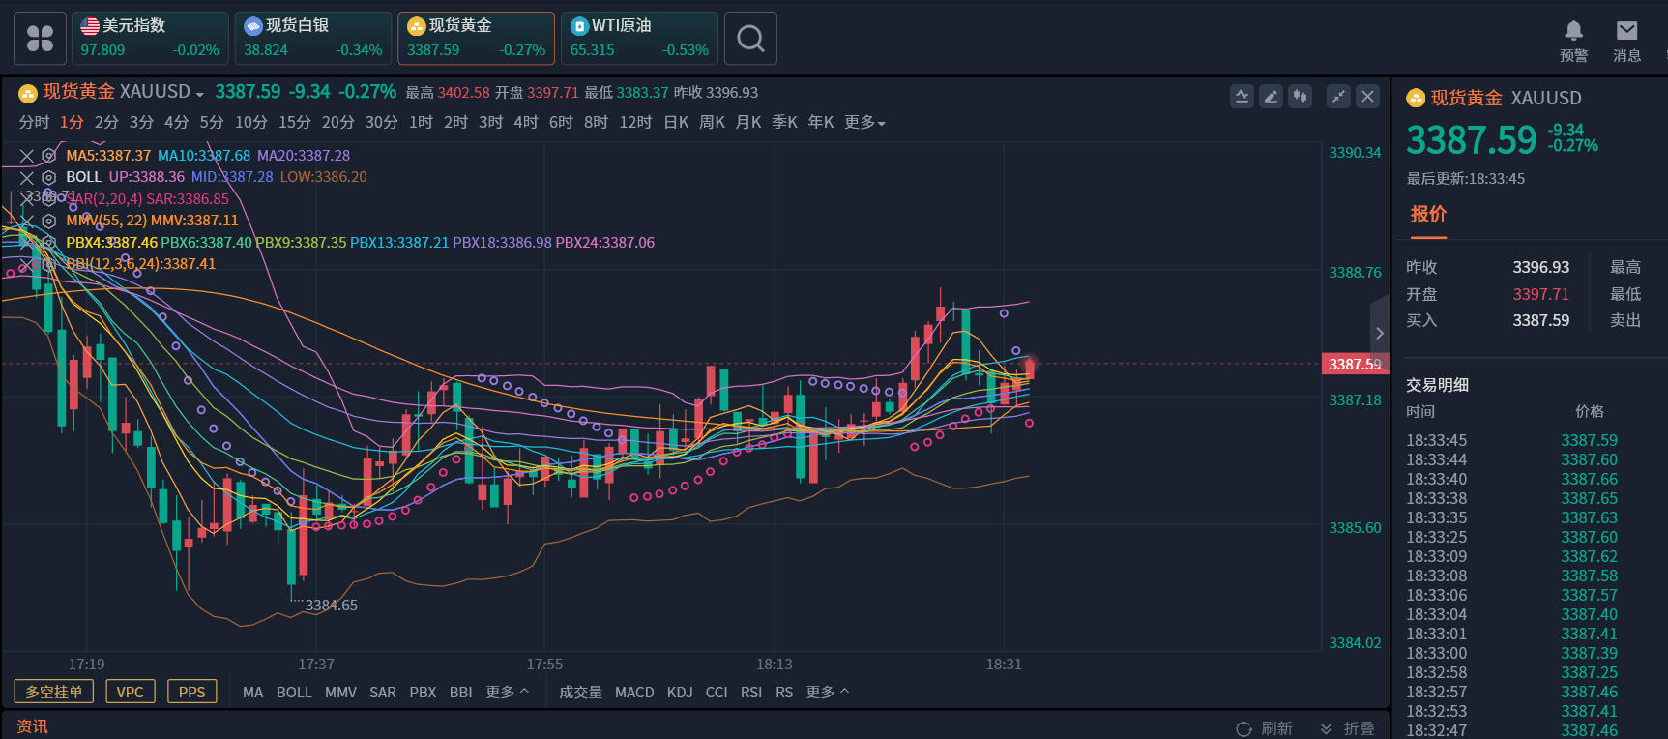Click the search magnifier icon
The height and width of the screenshot is (739, 1668).
(x=750, y=39)
